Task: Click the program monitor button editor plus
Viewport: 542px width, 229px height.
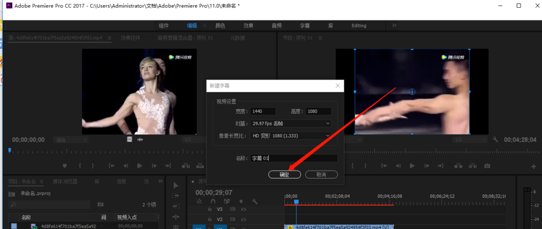Action: pyautogui.click(x=533, y=166)
